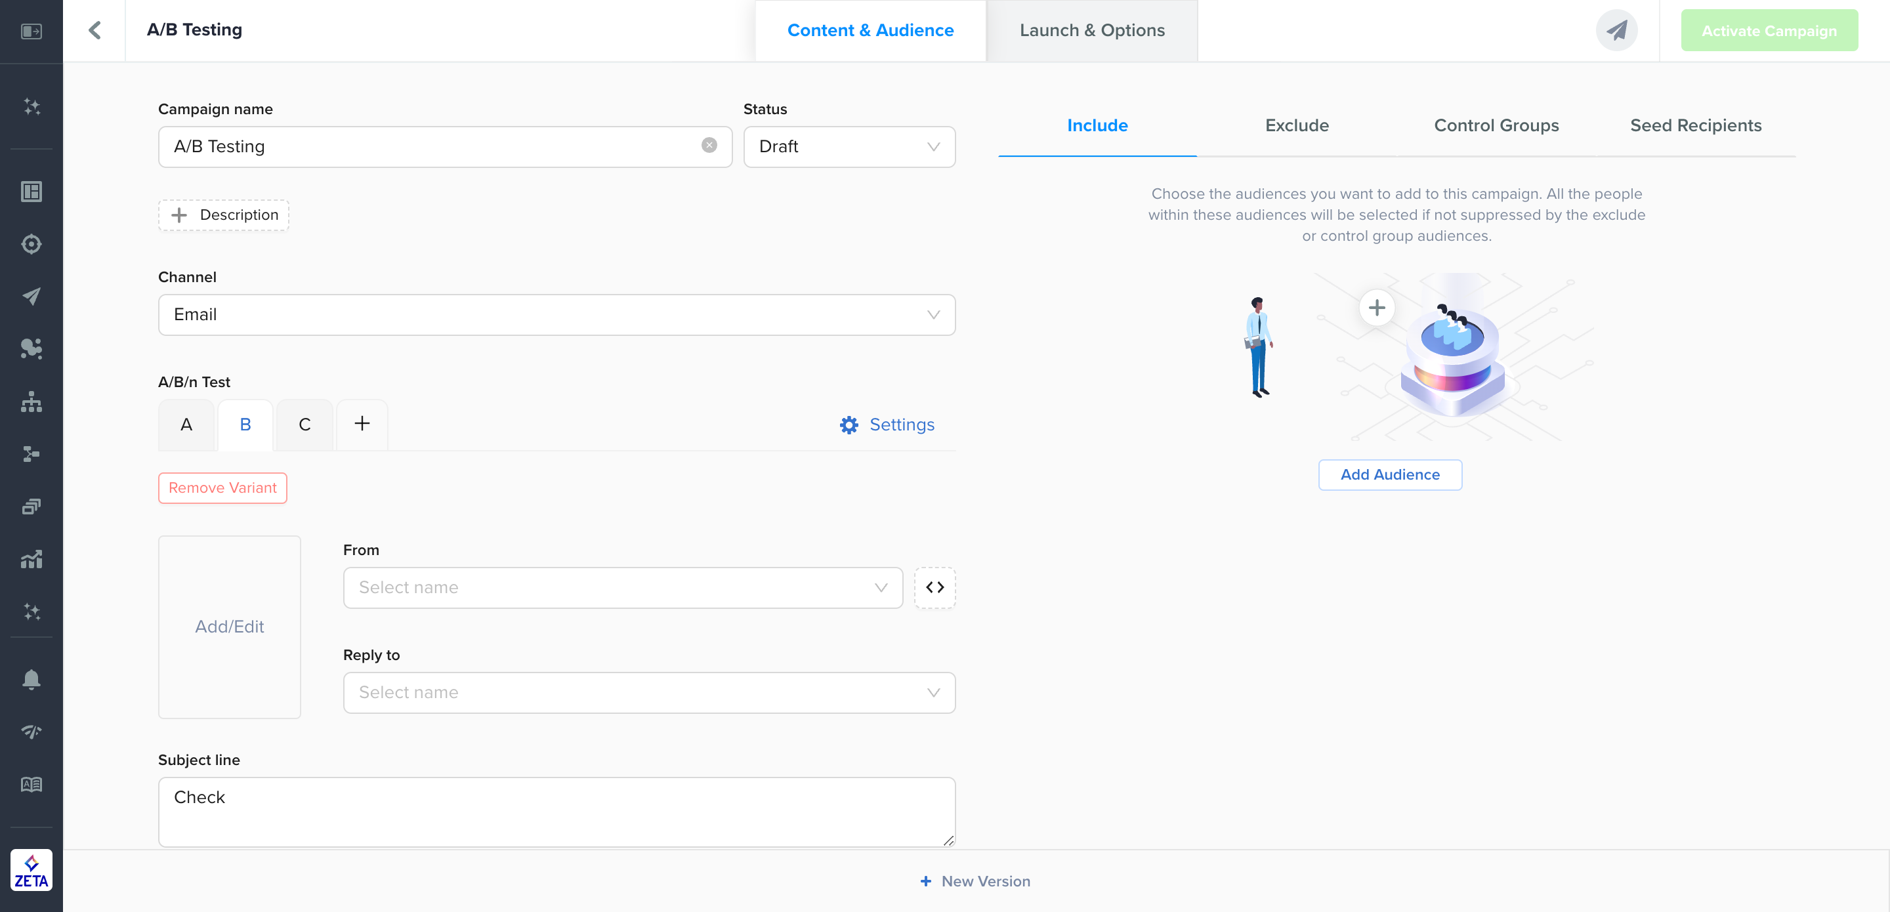Open the Channel Email dropdown
The width and height of the screenshot is (1890, 912).
click(556, 315)
